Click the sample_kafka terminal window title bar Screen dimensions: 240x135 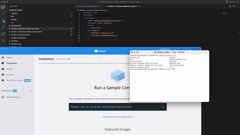coord(169,52)
